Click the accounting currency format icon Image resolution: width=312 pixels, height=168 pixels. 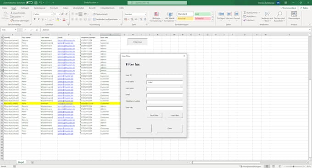(x=126, y=19)
